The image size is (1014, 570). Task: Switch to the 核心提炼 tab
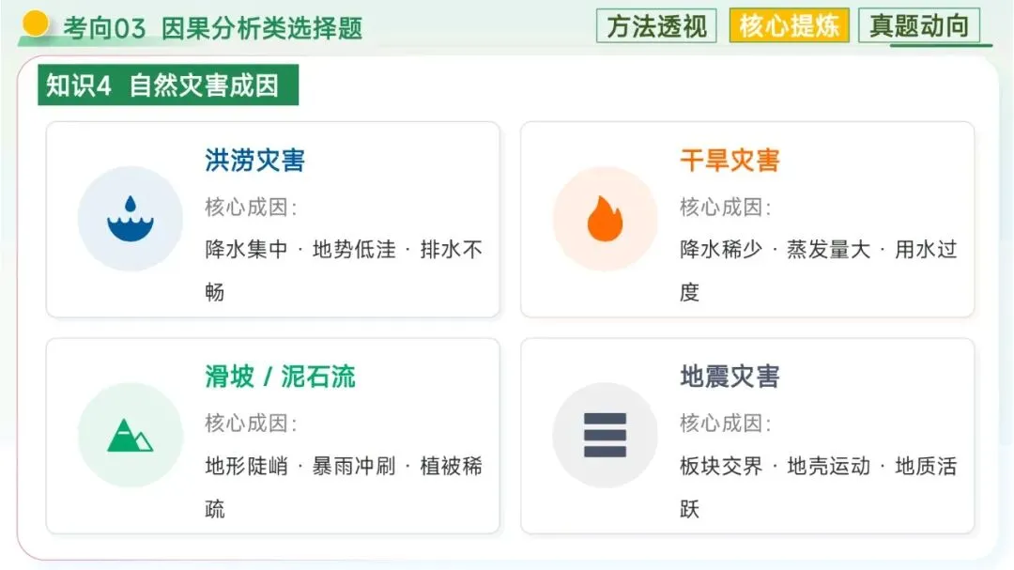tap(789, 26)
